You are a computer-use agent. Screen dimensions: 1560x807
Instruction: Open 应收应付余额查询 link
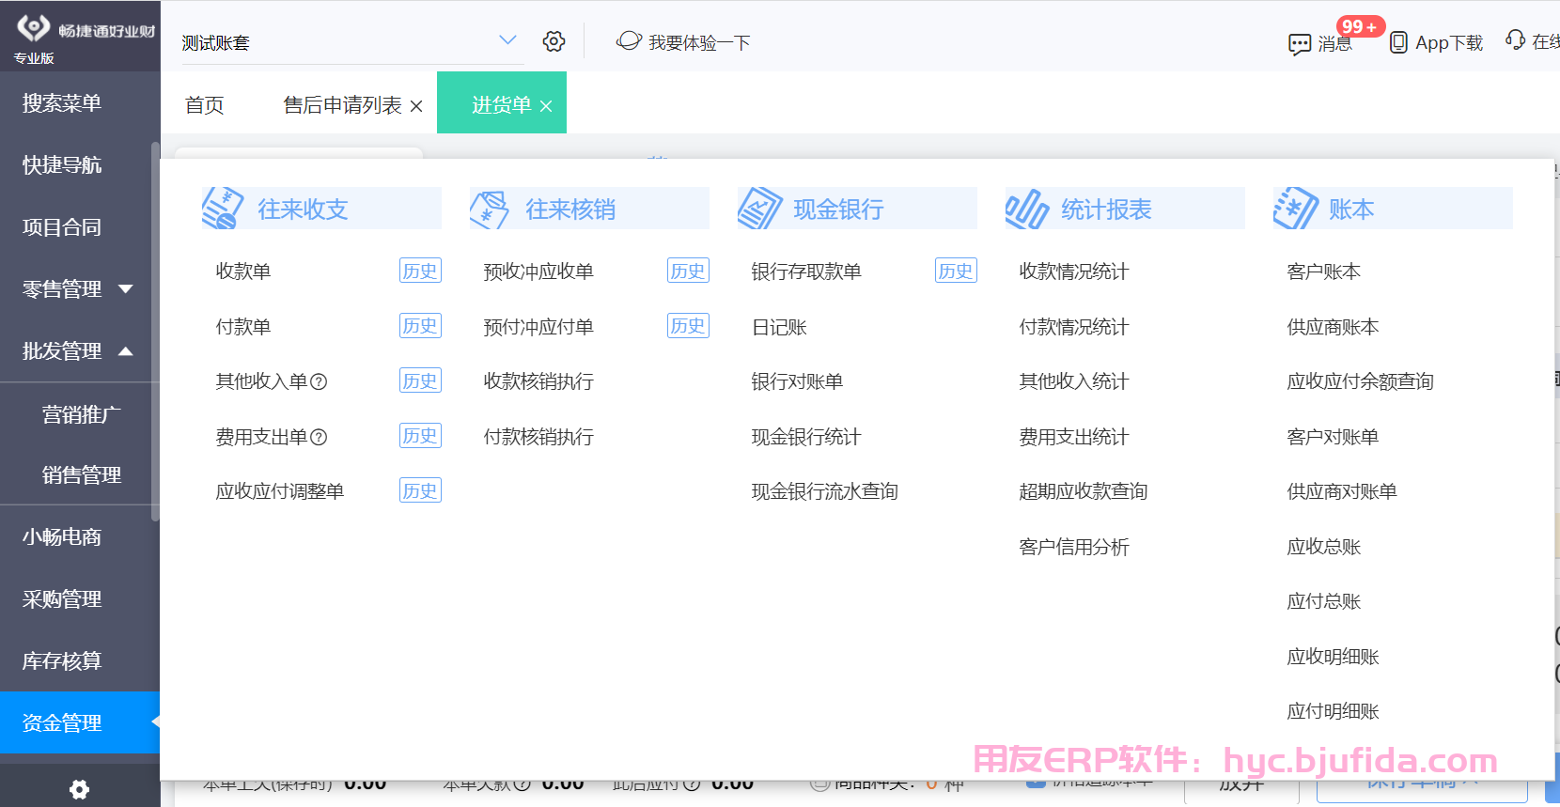1361,381
